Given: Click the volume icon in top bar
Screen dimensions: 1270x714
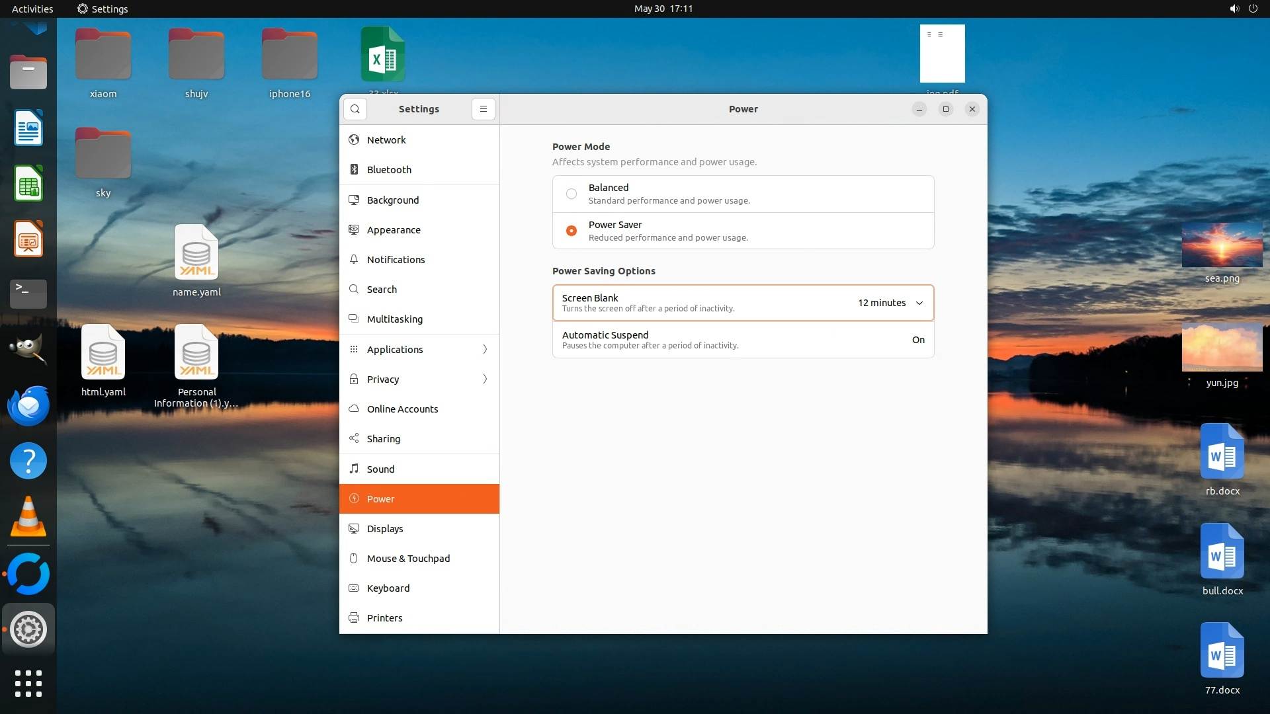Looking at the screenshot, I should tap(1234, 9).
